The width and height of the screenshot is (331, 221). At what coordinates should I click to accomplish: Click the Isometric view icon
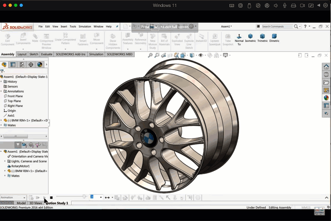tap(251, 36)
